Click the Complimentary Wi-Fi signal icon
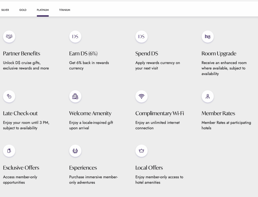Image resolution: width=258 pixels, height=197 pixels. (x=141, y=96)
